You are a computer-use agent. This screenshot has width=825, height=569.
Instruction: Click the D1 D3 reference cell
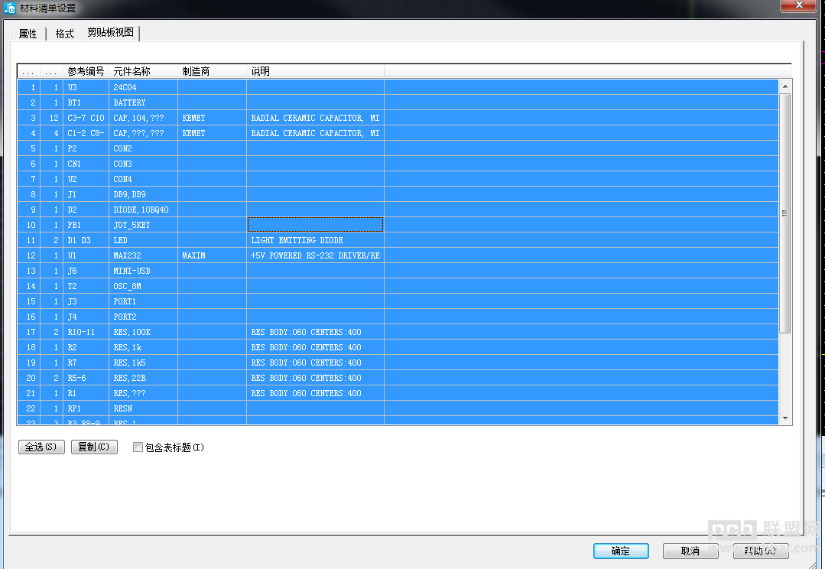coord(86,240)
